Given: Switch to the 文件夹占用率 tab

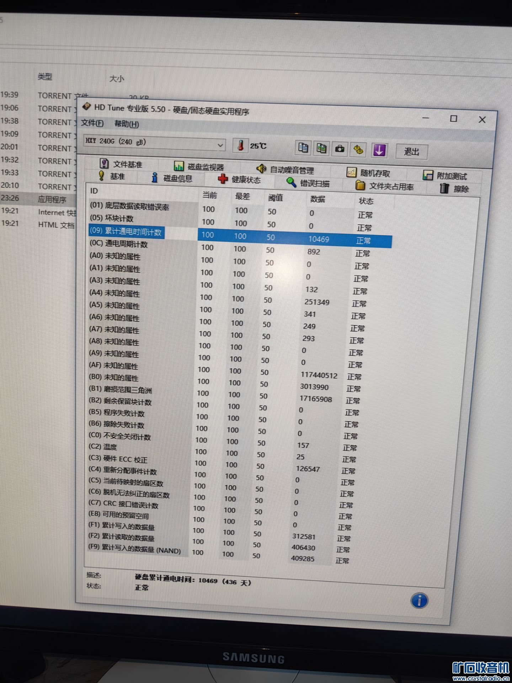Looking at the screenshot, I should (x=385, y=186).
